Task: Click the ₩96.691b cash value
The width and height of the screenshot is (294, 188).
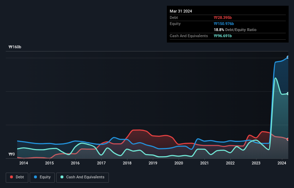Action: [223, 36]
